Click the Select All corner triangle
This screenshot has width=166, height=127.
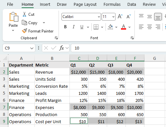click(x=5, y=58)
